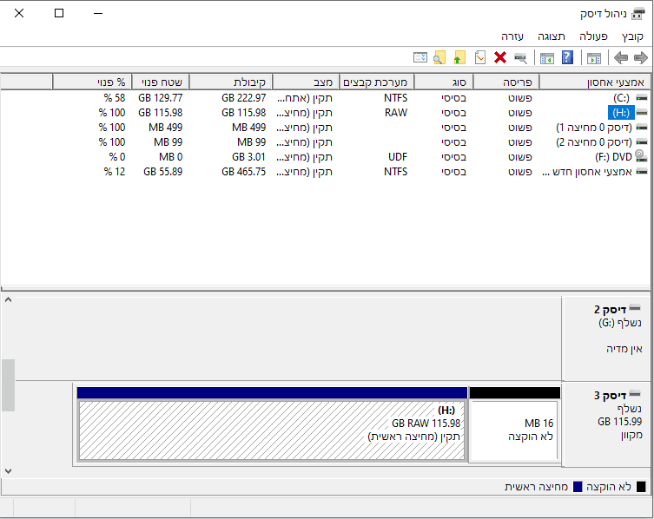This screenshot has width=654, height=519.
Task: Click drive icon of דיסק 0 מחיצה 1
Action: (642, 127)
